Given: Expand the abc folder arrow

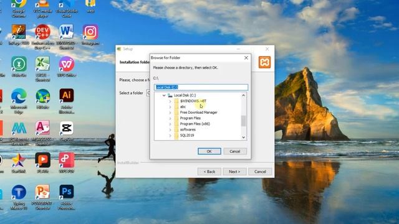Looking at the screenshot, I should coord(170,107).
